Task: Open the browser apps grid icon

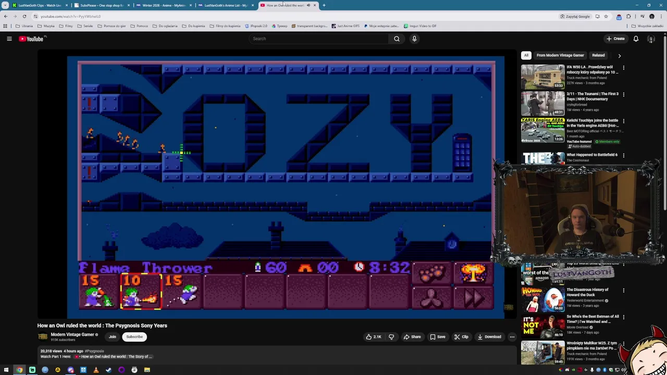Action: click(5, 26)
